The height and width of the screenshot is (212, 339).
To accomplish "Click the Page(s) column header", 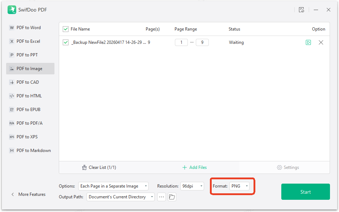I will click(x=153, y=29).
